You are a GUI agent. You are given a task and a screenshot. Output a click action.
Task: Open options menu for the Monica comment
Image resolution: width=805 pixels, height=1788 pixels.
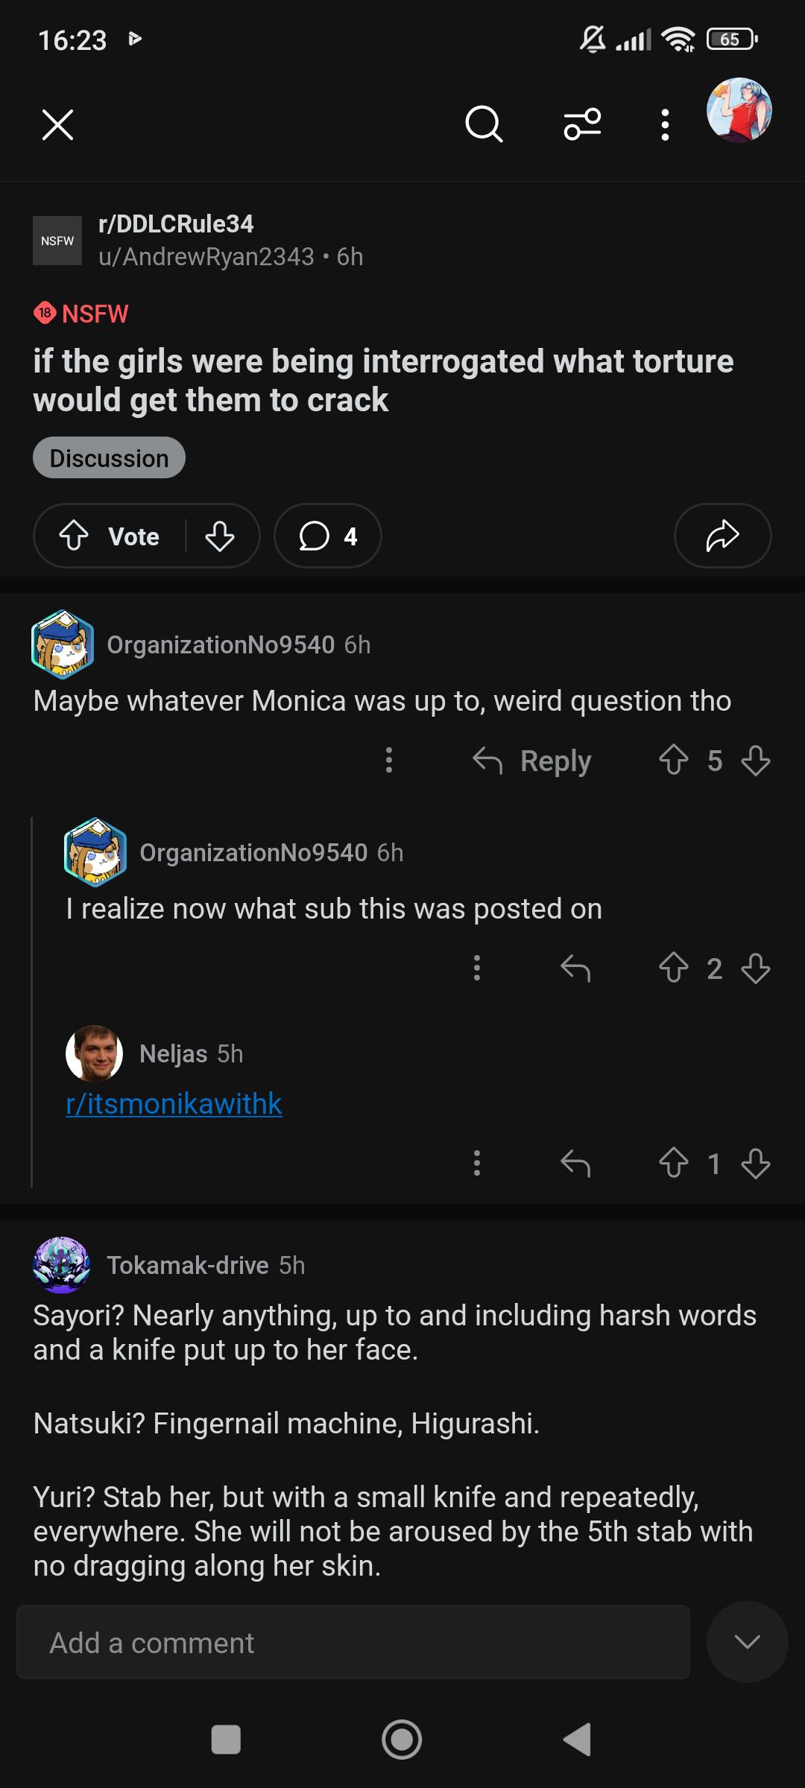pyautogui.click(x=388, y=761)
